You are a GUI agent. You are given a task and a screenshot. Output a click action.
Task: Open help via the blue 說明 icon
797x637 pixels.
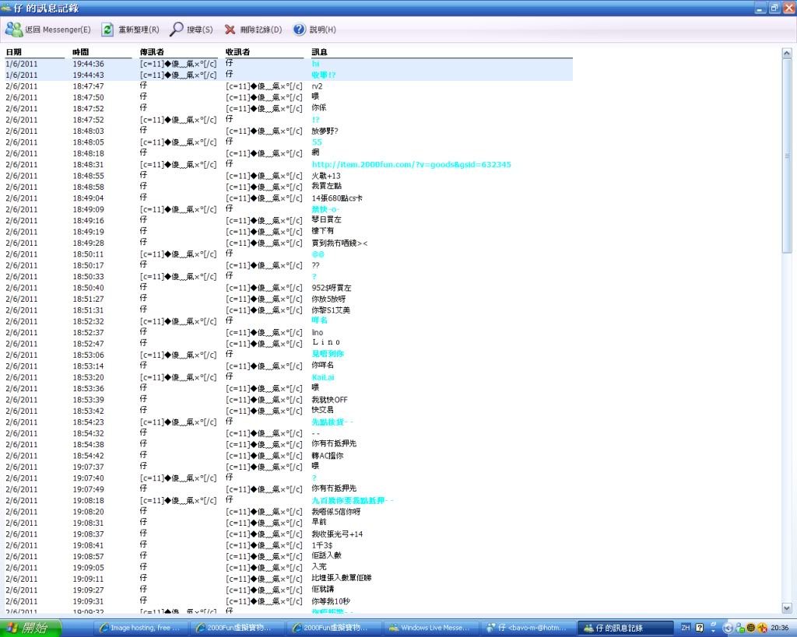299,30
